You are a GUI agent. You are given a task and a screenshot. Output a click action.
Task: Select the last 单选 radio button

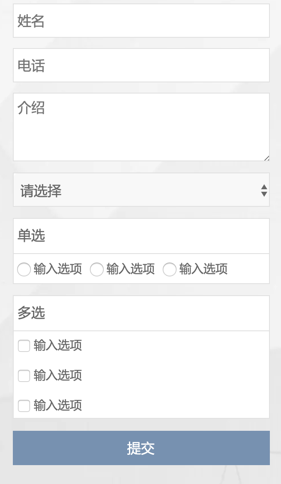click(170, 269)
